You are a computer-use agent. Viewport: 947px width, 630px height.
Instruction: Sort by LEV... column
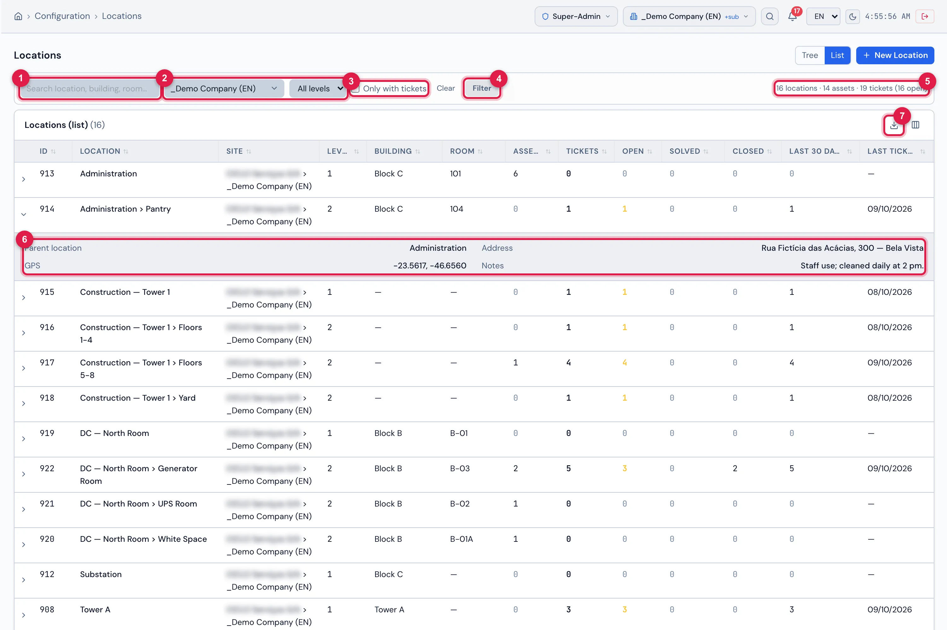(343, 152)
